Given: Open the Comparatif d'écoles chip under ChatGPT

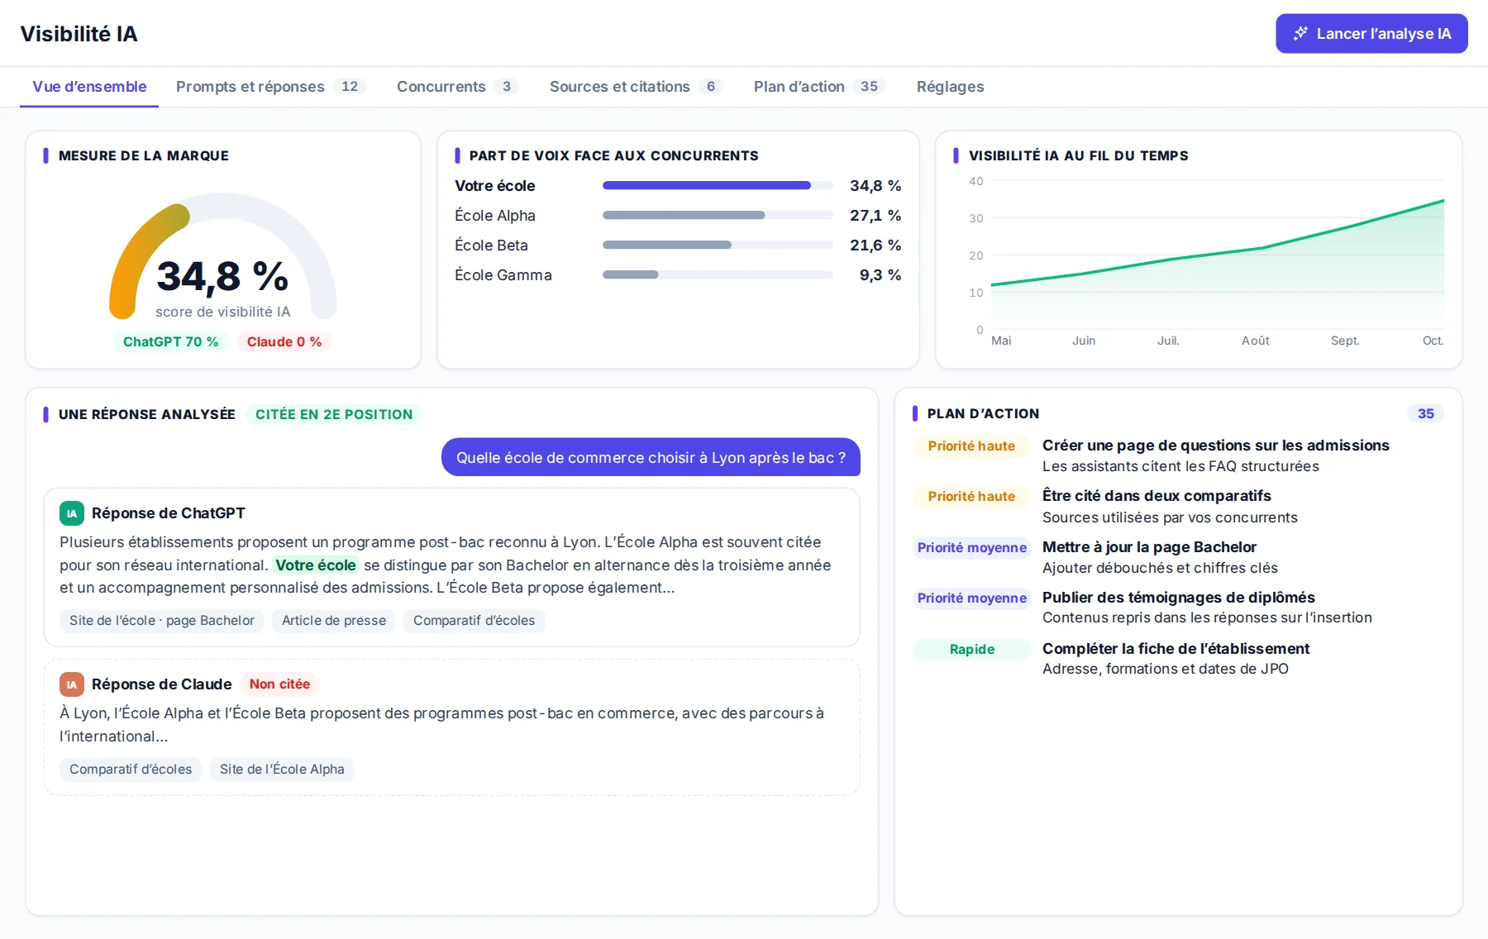Looking at the screenshot, I should point(474,621).
